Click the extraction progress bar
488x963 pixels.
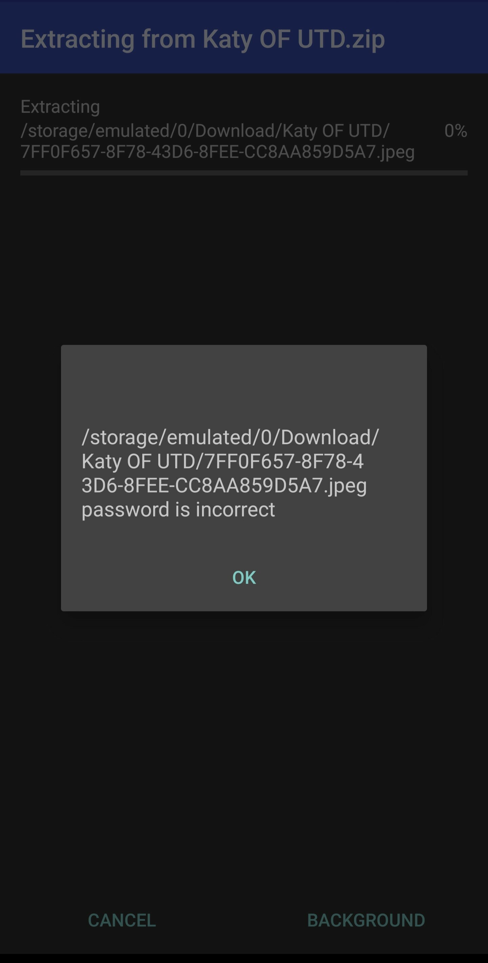click(244, 173)
